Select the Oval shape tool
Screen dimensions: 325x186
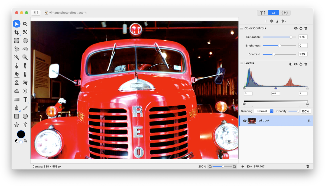pos(25,116)
